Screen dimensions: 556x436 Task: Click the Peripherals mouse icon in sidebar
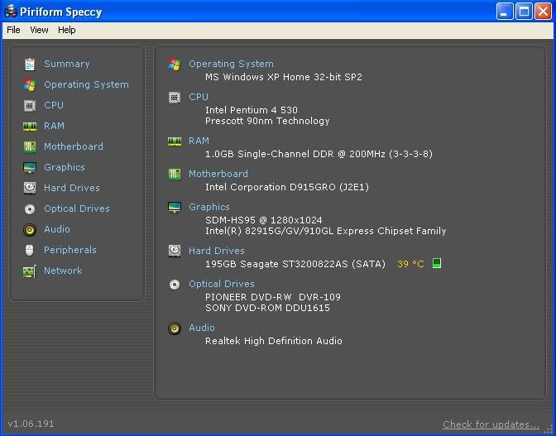(30, 250)
